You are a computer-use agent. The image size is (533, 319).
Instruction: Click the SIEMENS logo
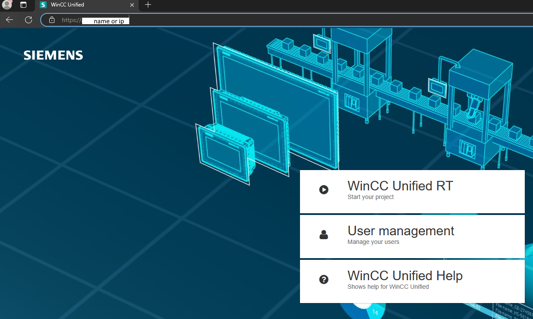click(53, 55)
